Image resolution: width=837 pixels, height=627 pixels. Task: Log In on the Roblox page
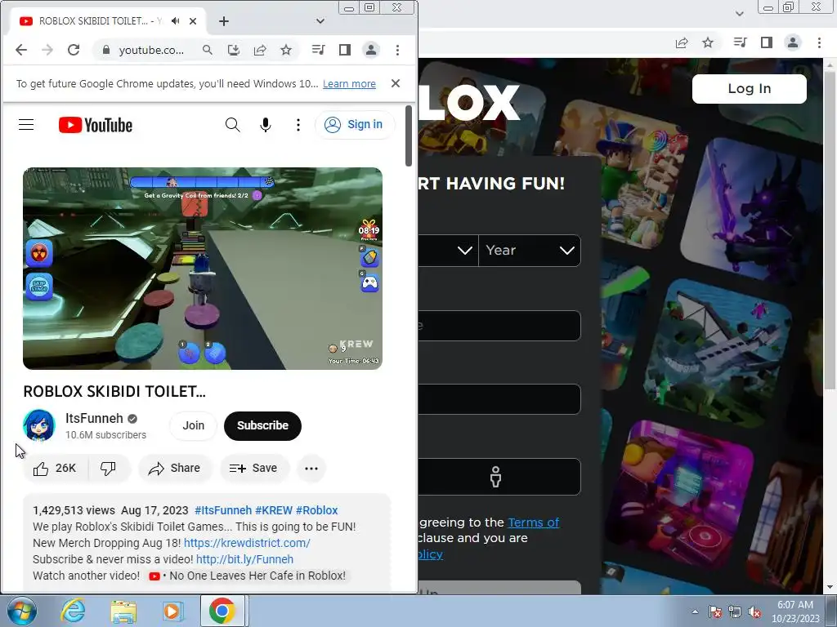pos(749,88)
